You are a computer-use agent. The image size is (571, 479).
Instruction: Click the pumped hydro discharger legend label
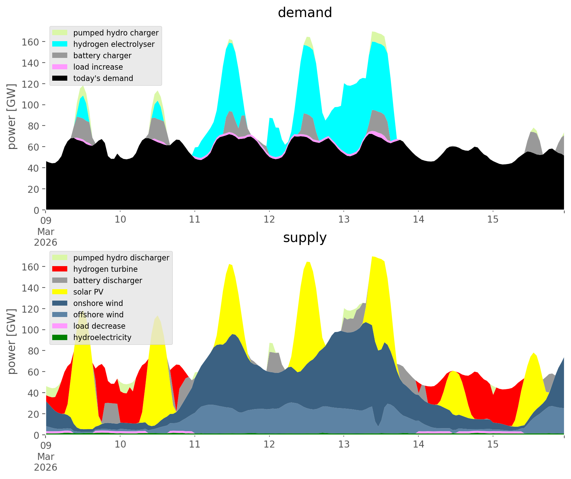point(121,258)
